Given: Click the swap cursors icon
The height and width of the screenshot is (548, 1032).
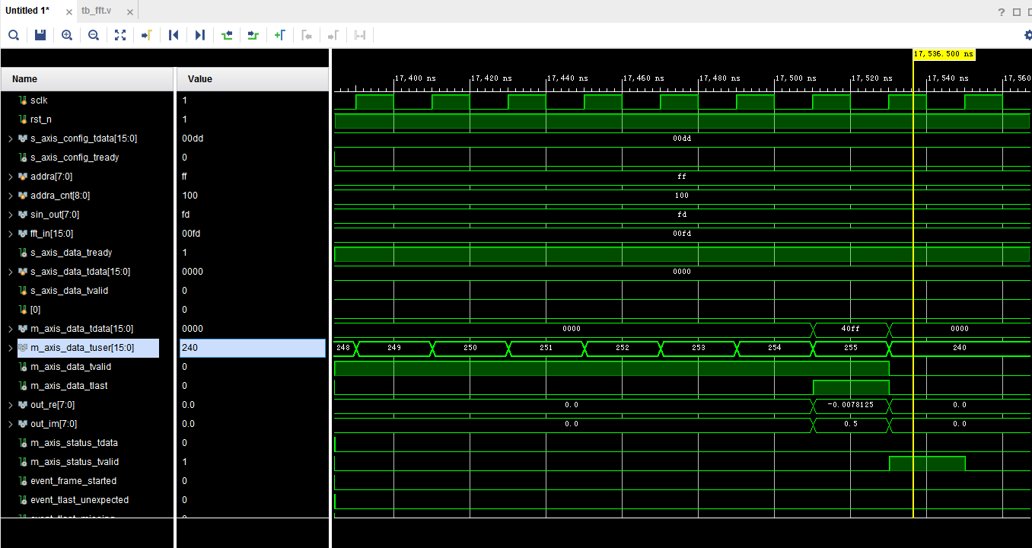Looking at the screenshot, I should [x=359, y=35].
